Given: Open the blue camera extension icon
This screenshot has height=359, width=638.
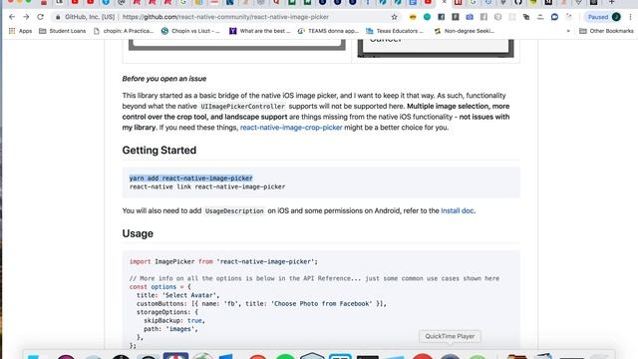Looking at the screenshot, I should pyautogui.click(x=470, y=17).
